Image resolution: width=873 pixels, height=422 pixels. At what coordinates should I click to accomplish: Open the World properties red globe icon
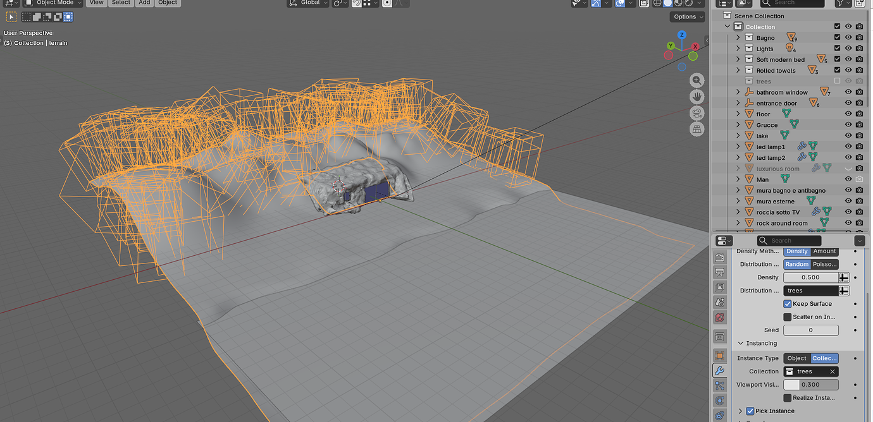[719, 318]
